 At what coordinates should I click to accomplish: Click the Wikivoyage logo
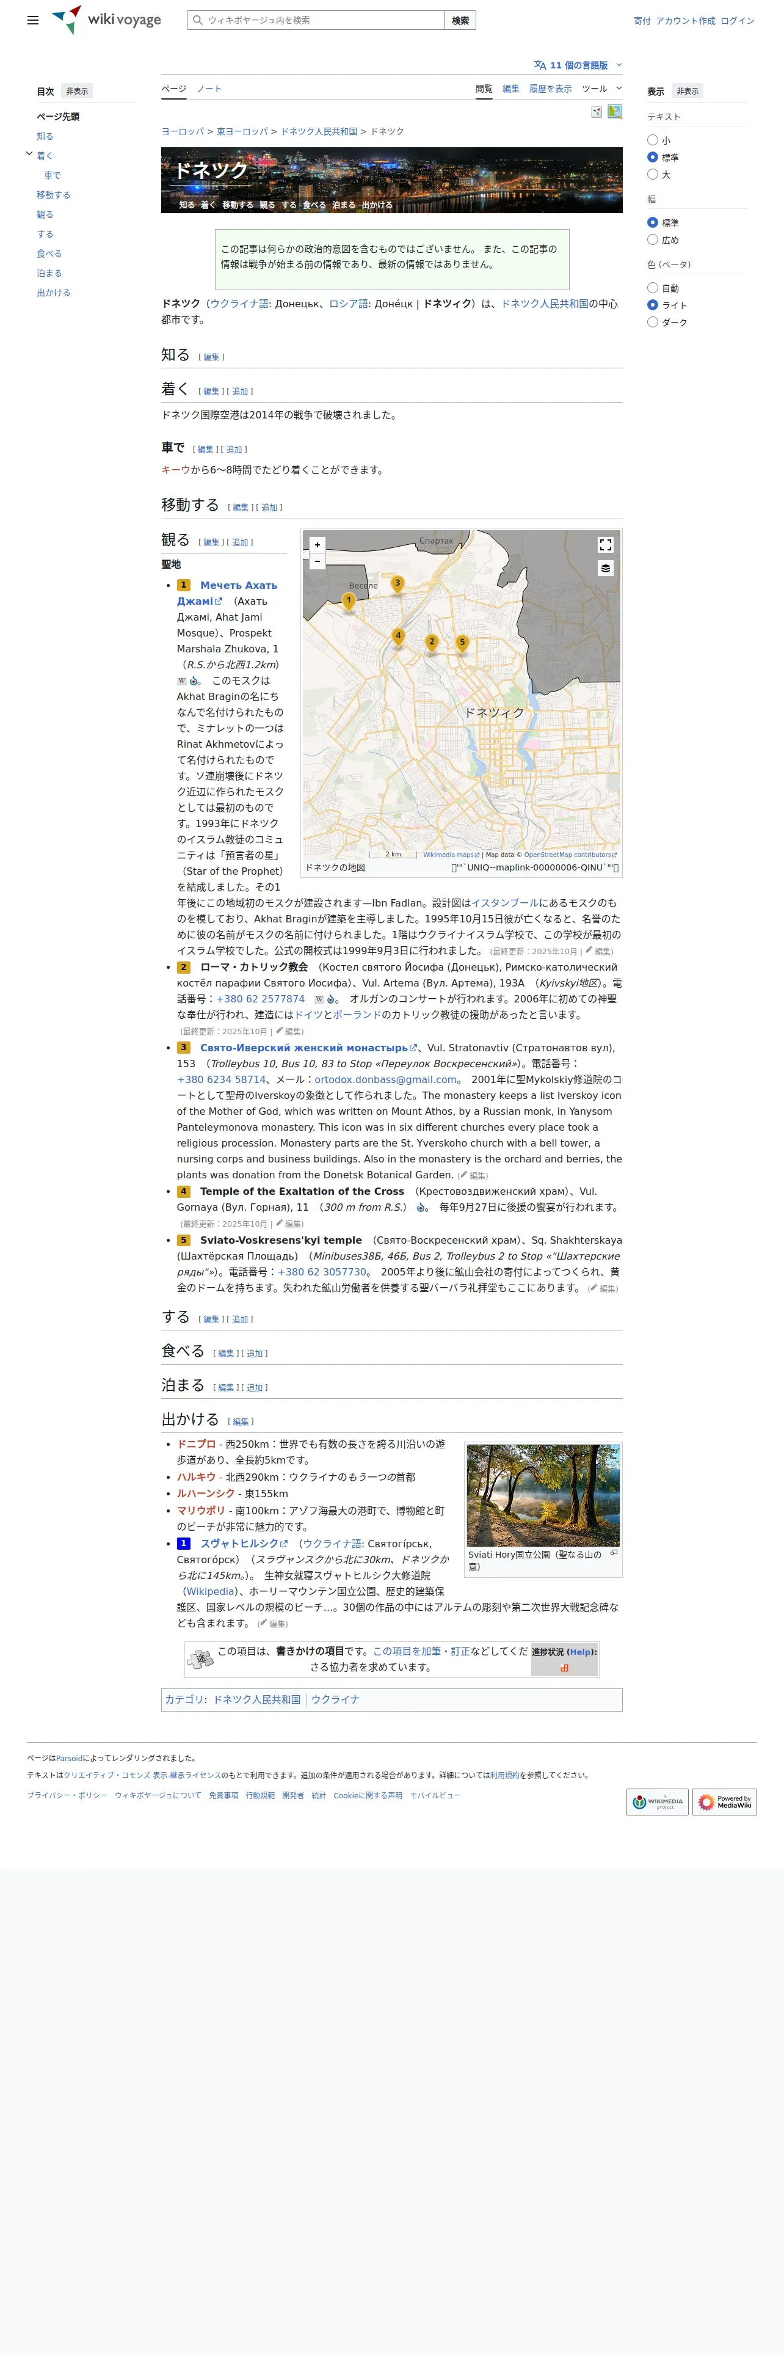(x=107, y=20)
